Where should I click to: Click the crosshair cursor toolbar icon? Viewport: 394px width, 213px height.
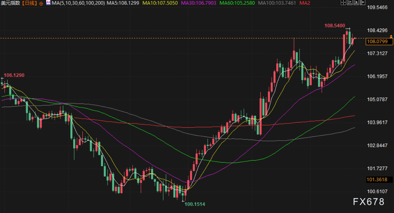pos(343,3)
